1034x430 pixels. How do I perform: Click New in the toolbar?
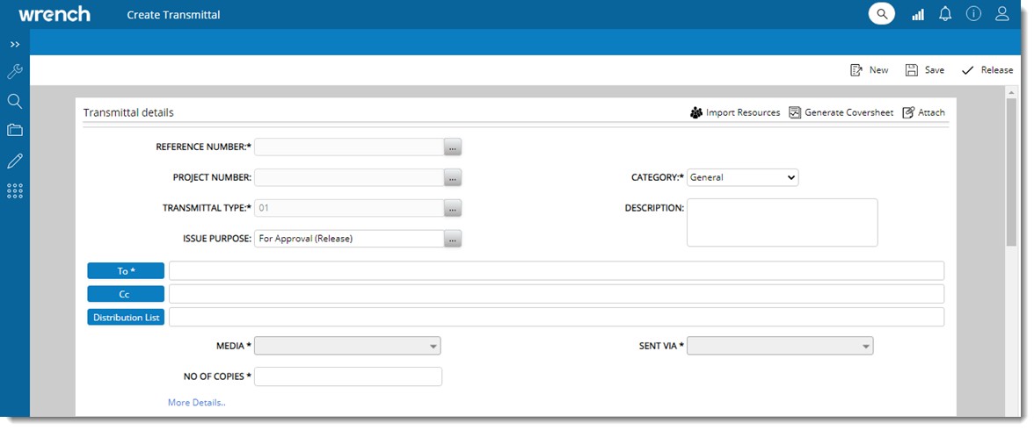[x=869, y=70]
